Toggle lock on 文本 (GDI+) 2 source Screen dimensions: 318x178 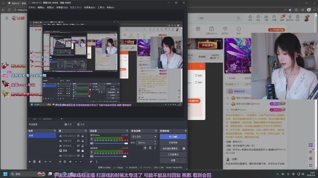83,155
